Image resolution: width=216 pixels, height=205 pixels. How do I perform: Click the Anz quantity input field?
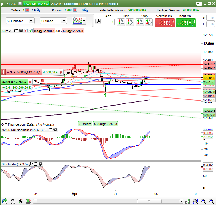108,22
